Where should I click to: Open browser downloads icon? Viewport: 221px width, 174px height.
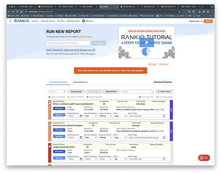coord(199,12)
